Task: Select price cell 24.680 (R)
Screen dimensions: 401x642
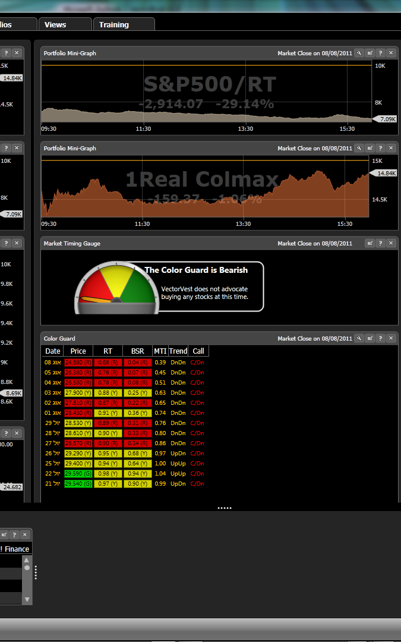Action: click(78, 363)
